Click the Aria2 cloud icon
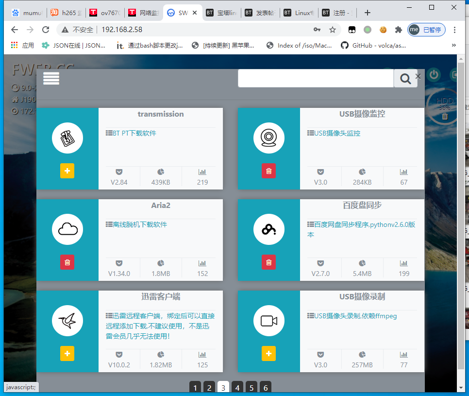This screenshot has height=396, width=469. pyautogui.click(x=67, y=229)
